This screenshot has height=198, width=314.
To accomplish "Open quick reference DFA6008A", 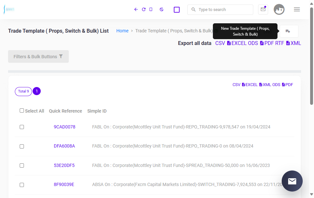I will pos(64,146).
